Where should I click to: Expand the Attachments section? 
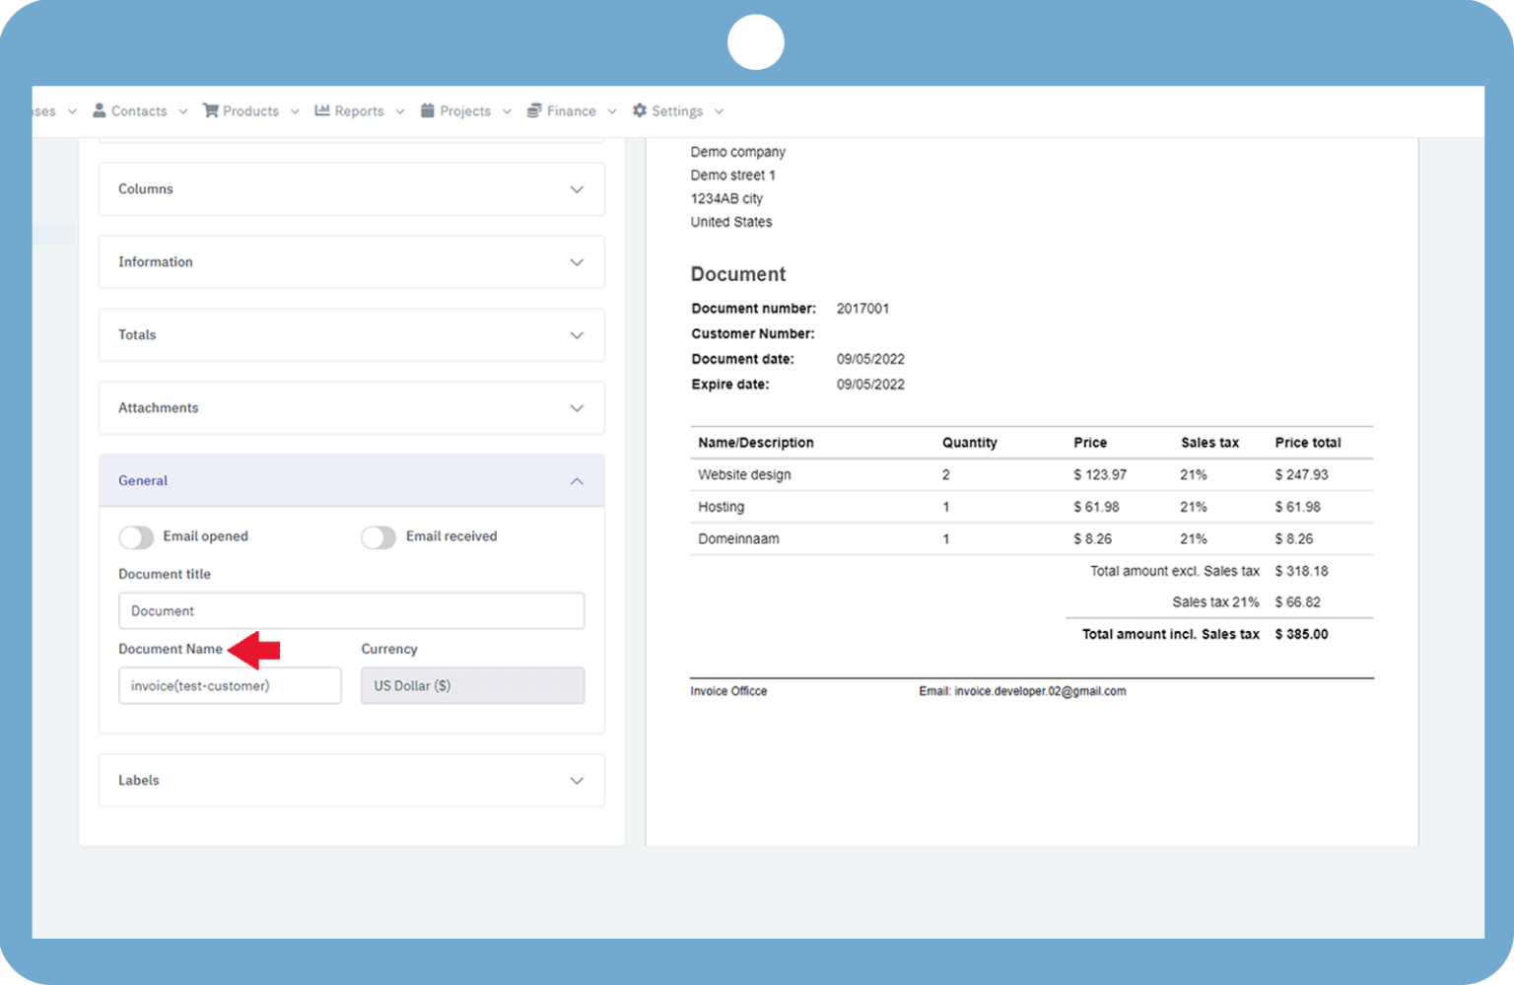(351, 408)
